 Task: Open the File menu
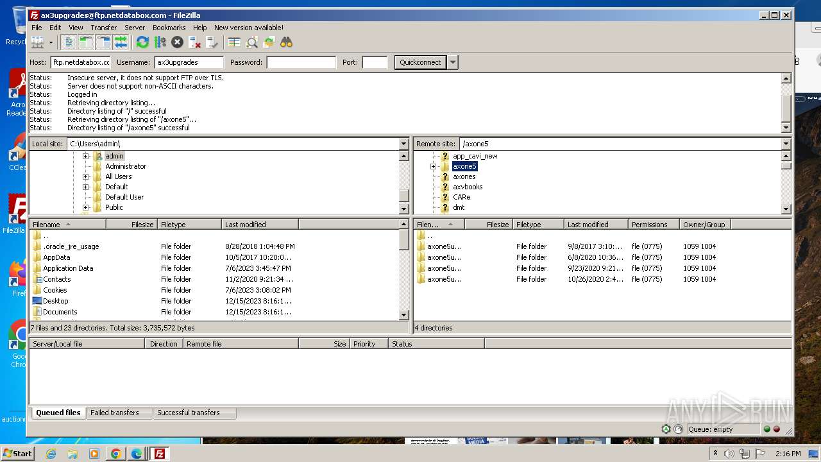(37, 28)
